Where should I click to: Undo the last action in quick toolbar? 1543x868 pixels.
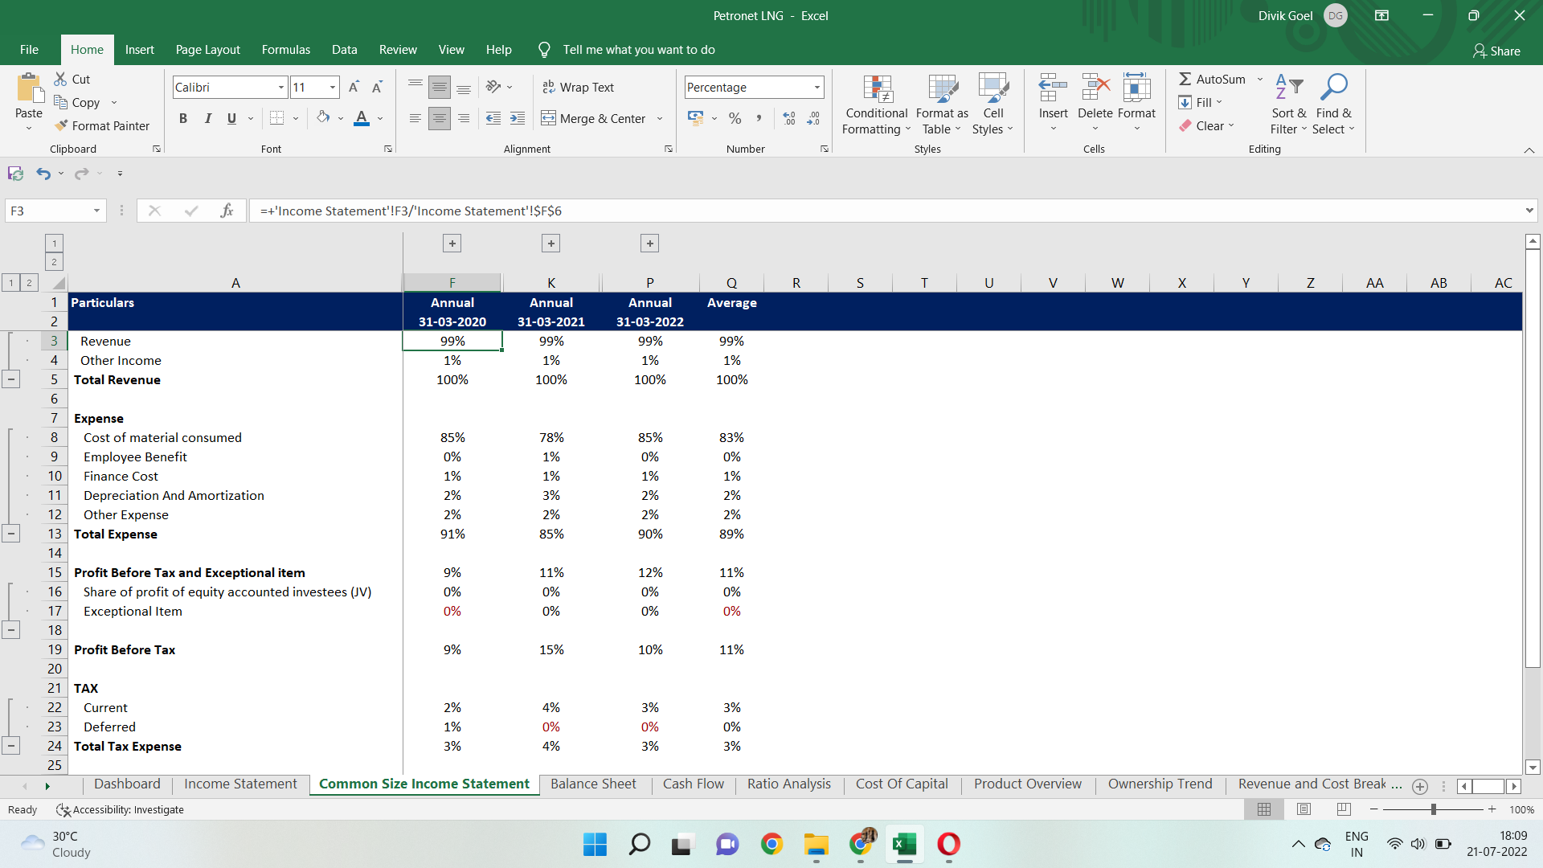[x=43, y=174]
